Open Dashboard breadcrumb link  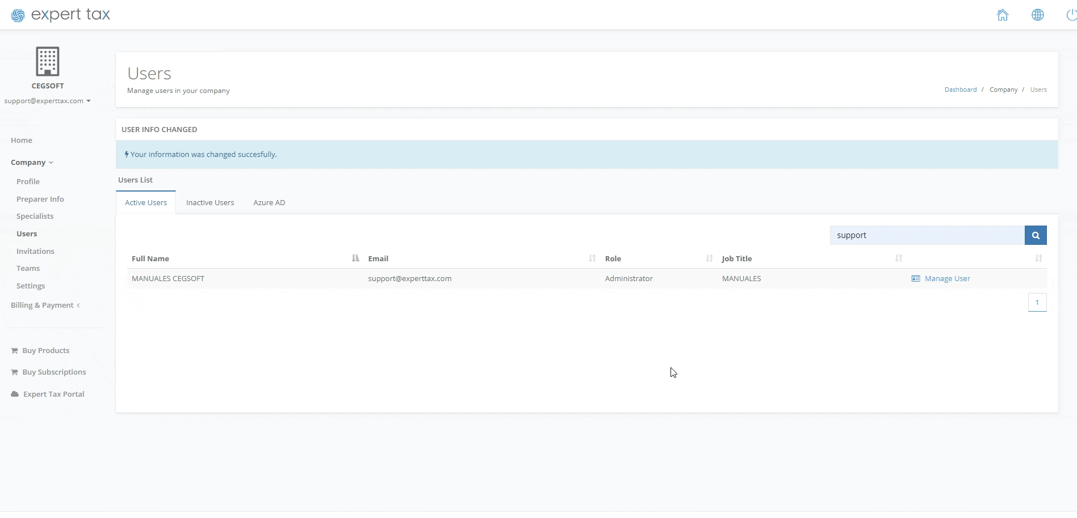(960, 90)
